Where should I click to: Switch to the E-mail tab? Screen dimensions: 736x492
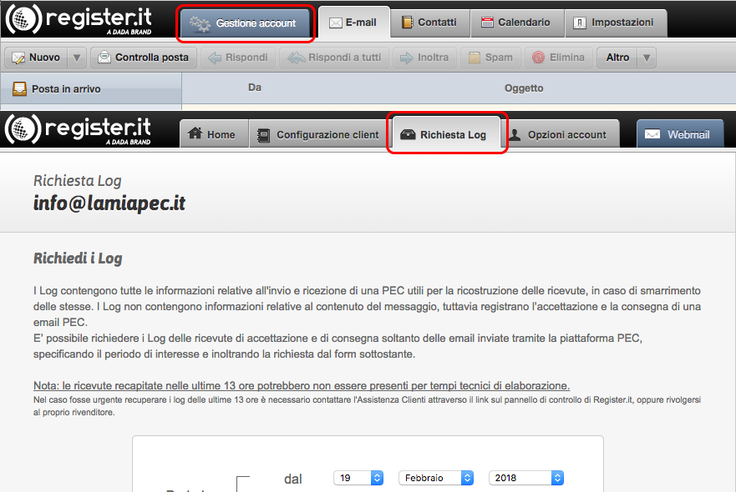tap(353, 23)
